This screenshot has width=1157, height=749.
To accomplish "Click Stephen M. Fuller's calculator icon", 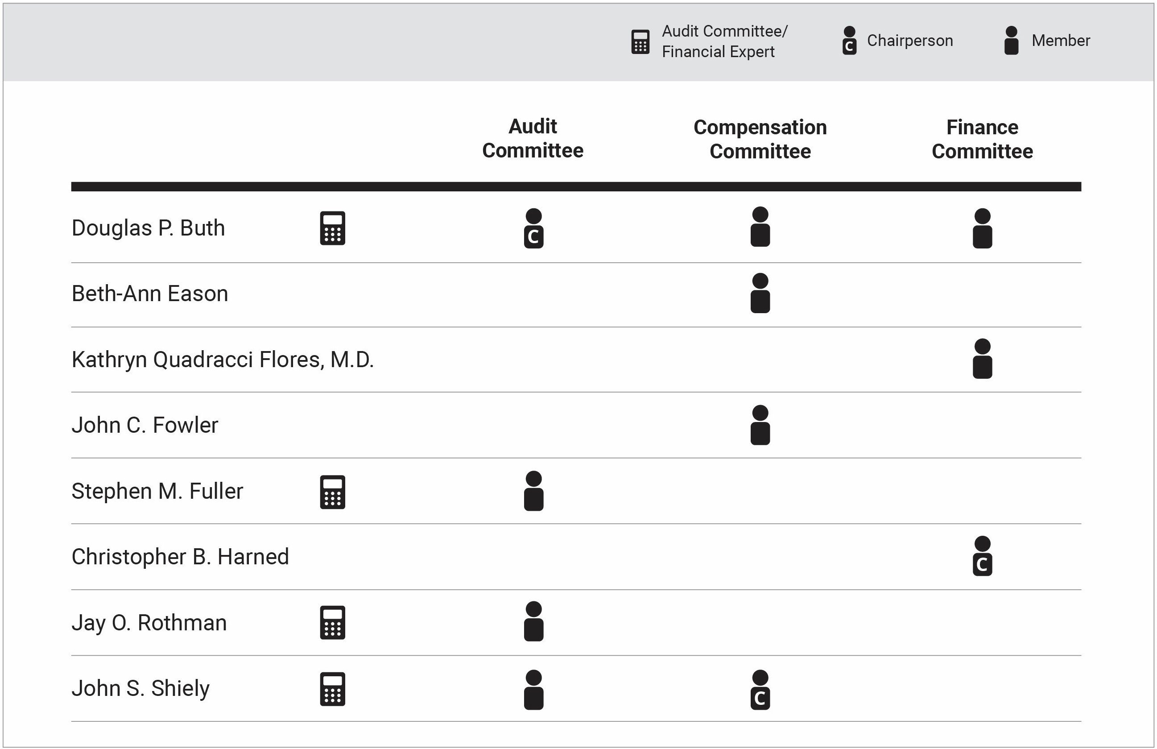I will [x=333, y=492].
